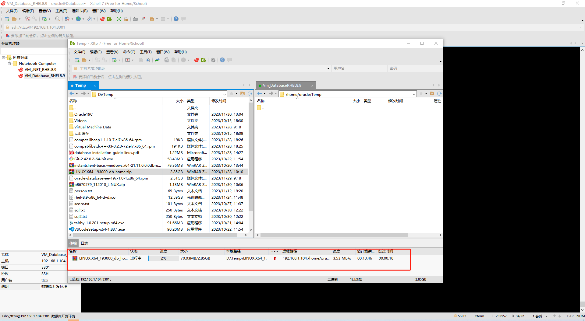
Task: Open /home/oracle/Temp remote path dropdown
Action: [x=414, y=94]
